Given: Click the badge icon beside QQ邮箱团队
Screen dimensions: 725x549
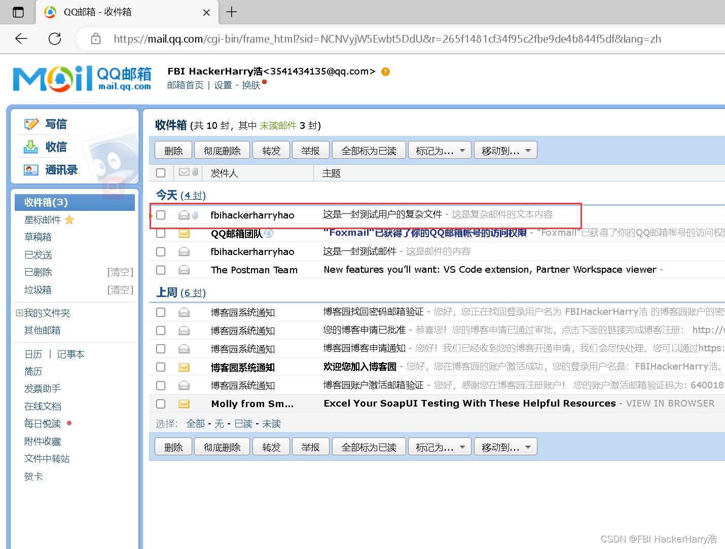Looking at the screenshot, I should pyautogui.click(x=269, y=233).
